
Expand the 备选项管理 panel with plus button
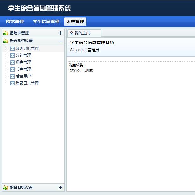[61, 33]
